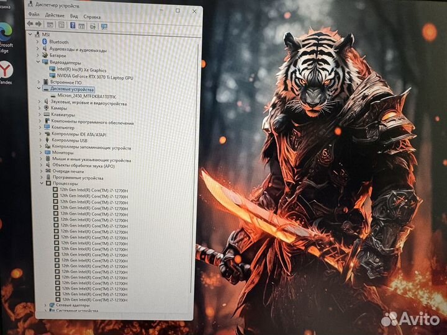Collapse the Дисковые устройства category
Image resolution: width=447 pixels, height=335 pixels.
(x=38, y=88)
